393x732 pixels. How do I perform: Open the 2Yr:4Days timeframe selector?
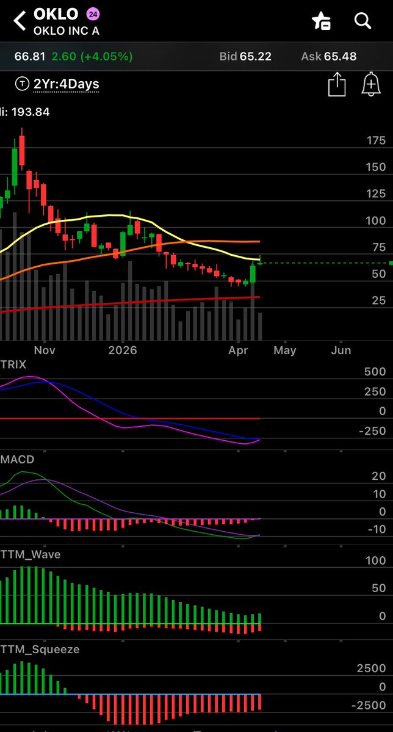coord(67,84)
